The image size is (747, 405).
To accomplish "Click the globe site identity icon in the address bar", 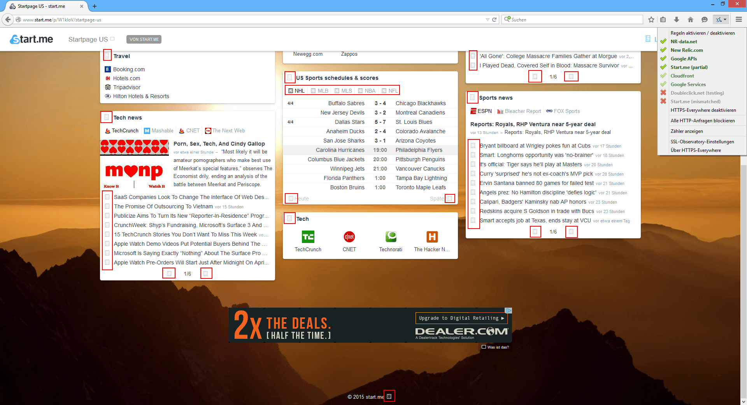I will point(18,19).
